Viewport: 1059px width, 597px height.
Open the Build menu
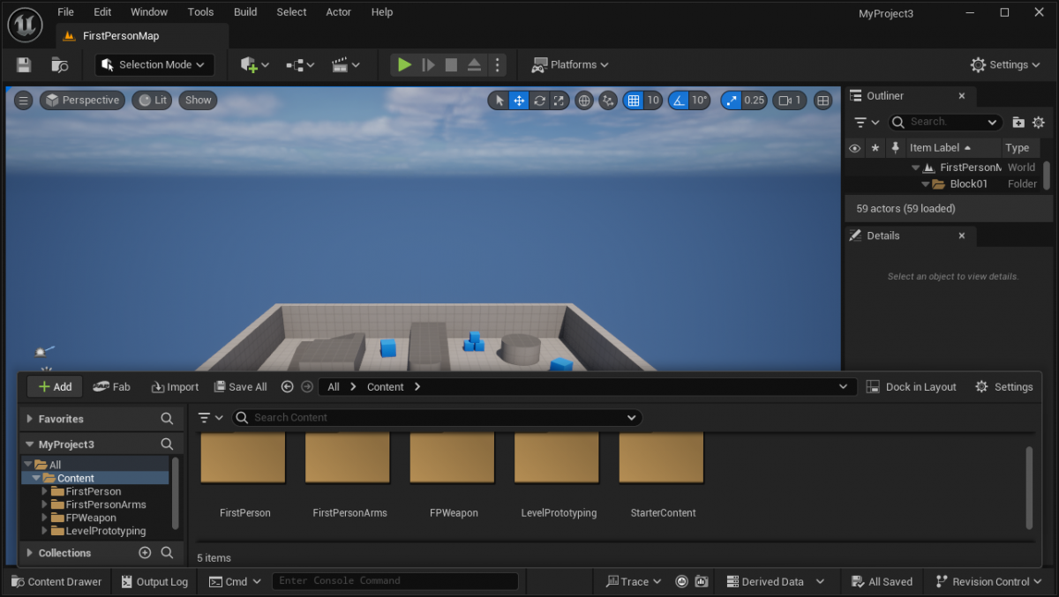pyautogui.click(x=245, y=12)
